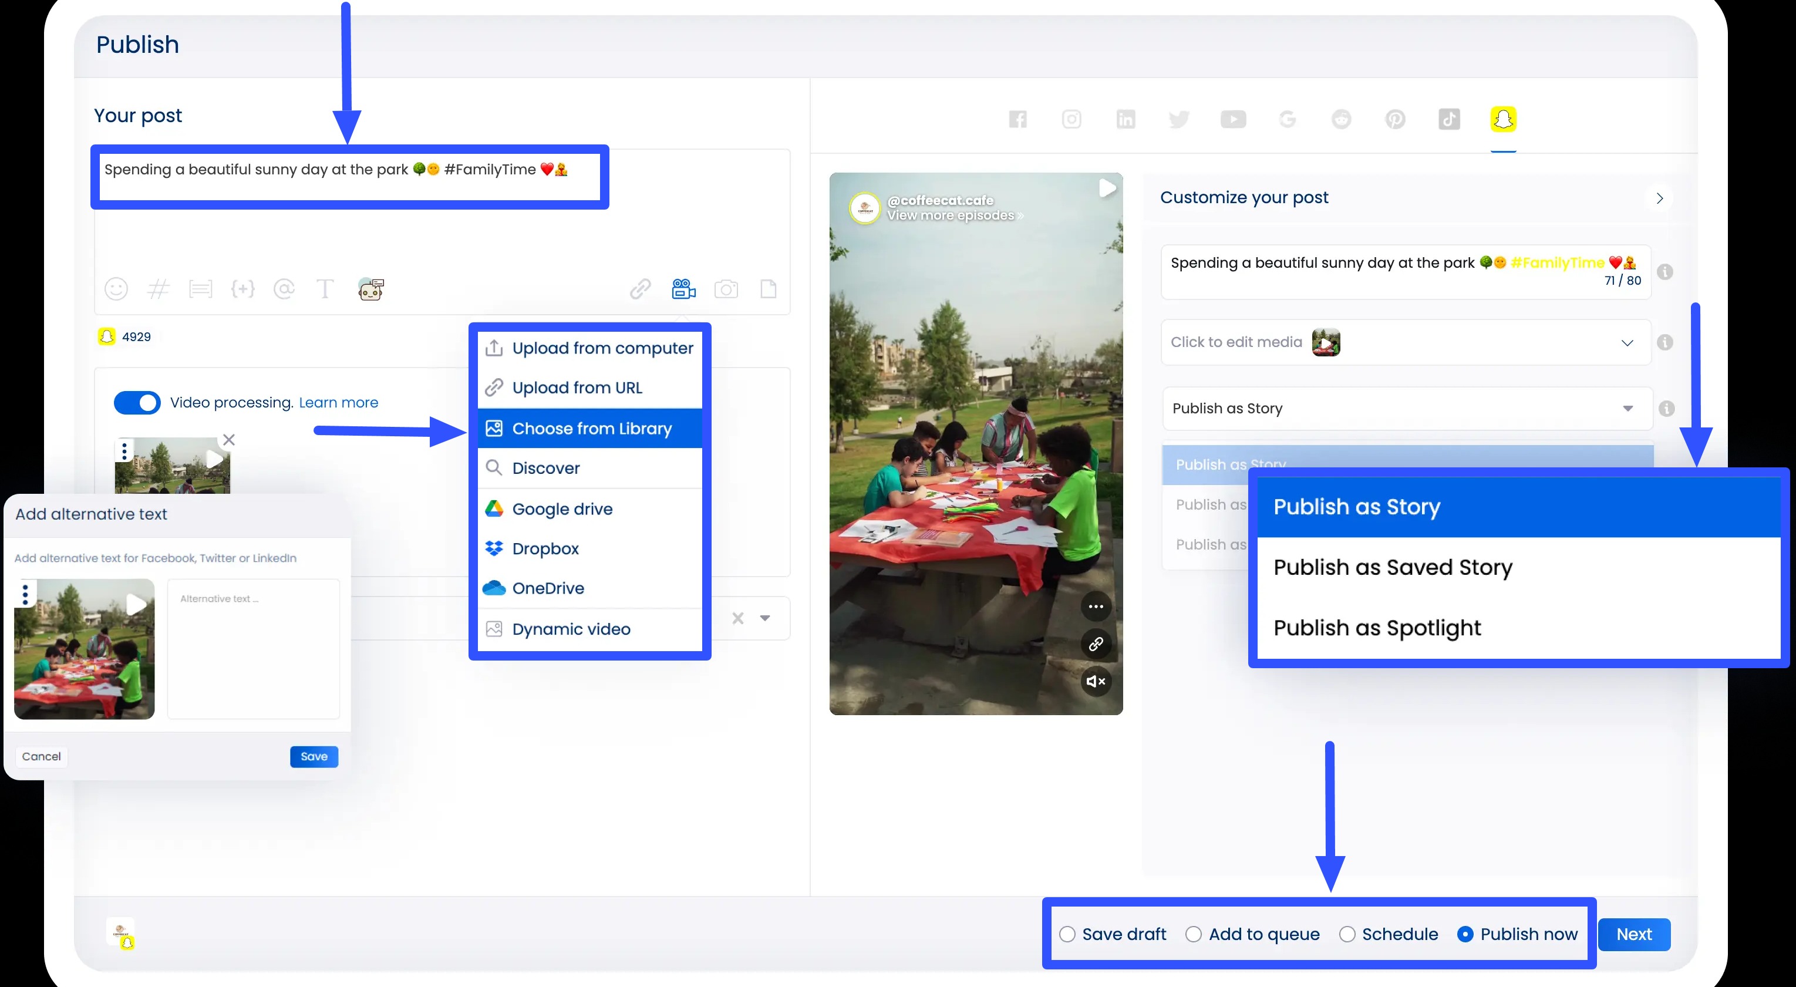
Task: Select Dropbox in the upload menu
Action: click(x=545, y=548)
